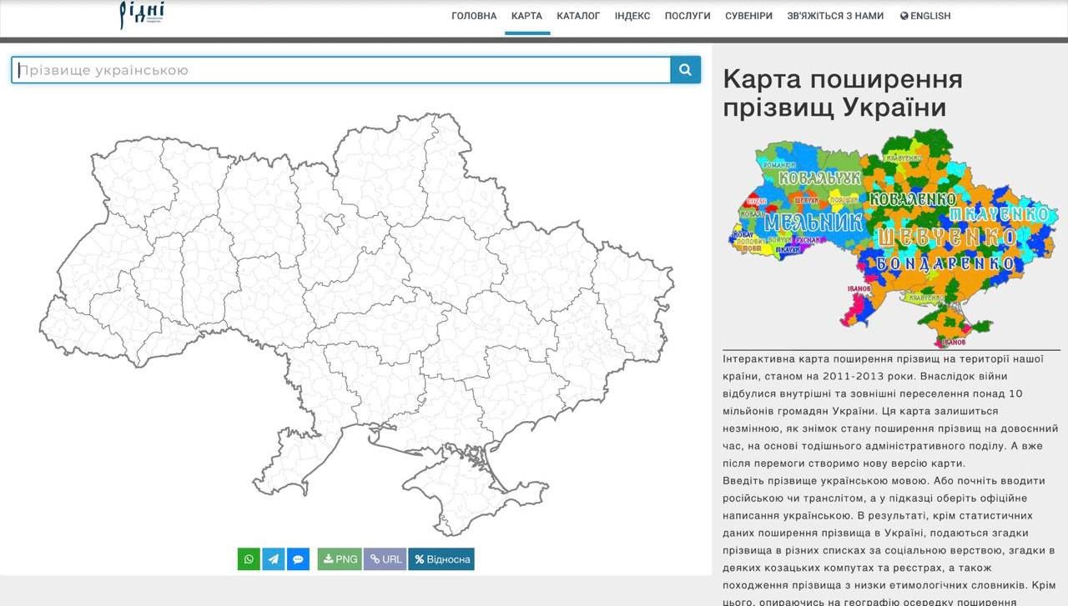Toggle Відносна percentage mode

tap(441, 559)
